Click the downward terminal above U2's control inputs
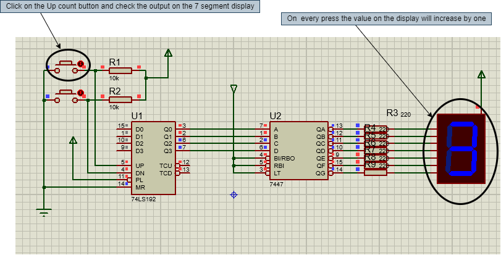 tap(234, 90)
